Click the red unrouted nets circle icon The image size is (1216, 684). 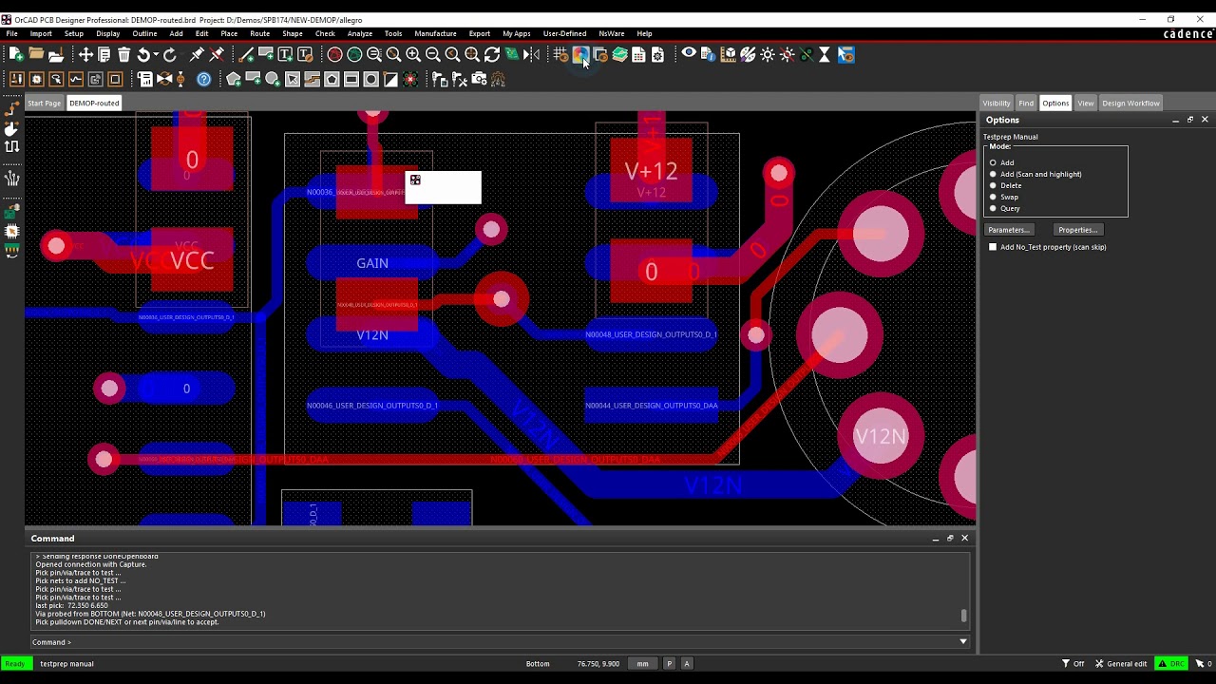[334, 54]
